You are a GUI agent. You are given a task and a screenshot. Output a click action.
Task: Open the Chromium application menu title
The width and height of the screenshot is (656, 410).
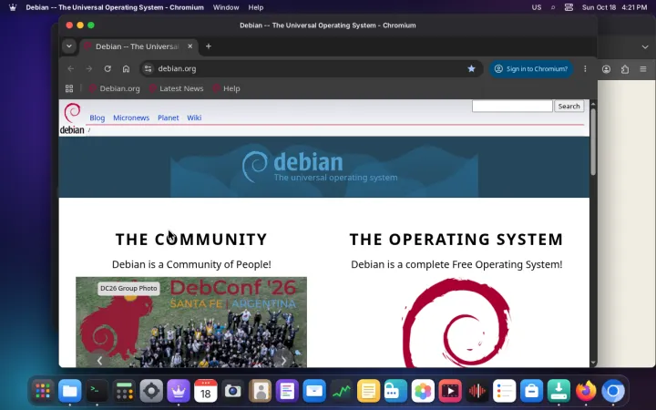pos(115,7)
